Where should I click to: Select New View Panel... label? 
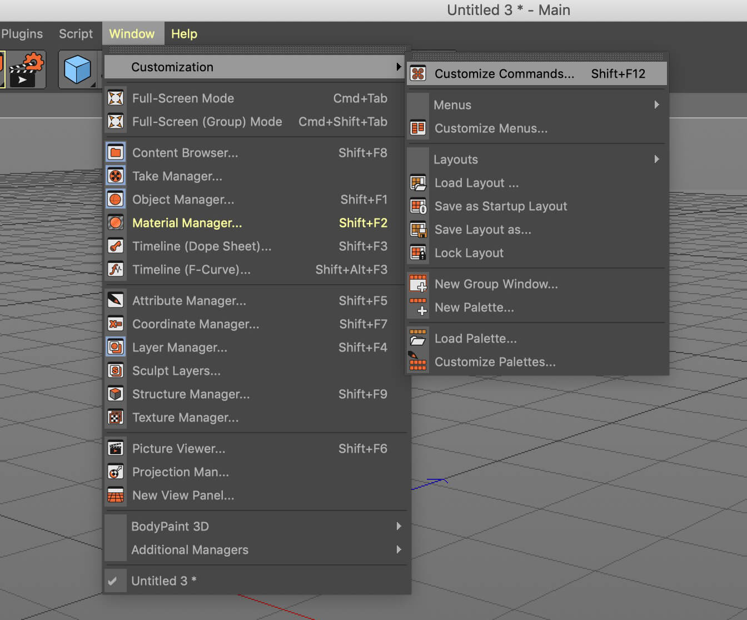183,495
